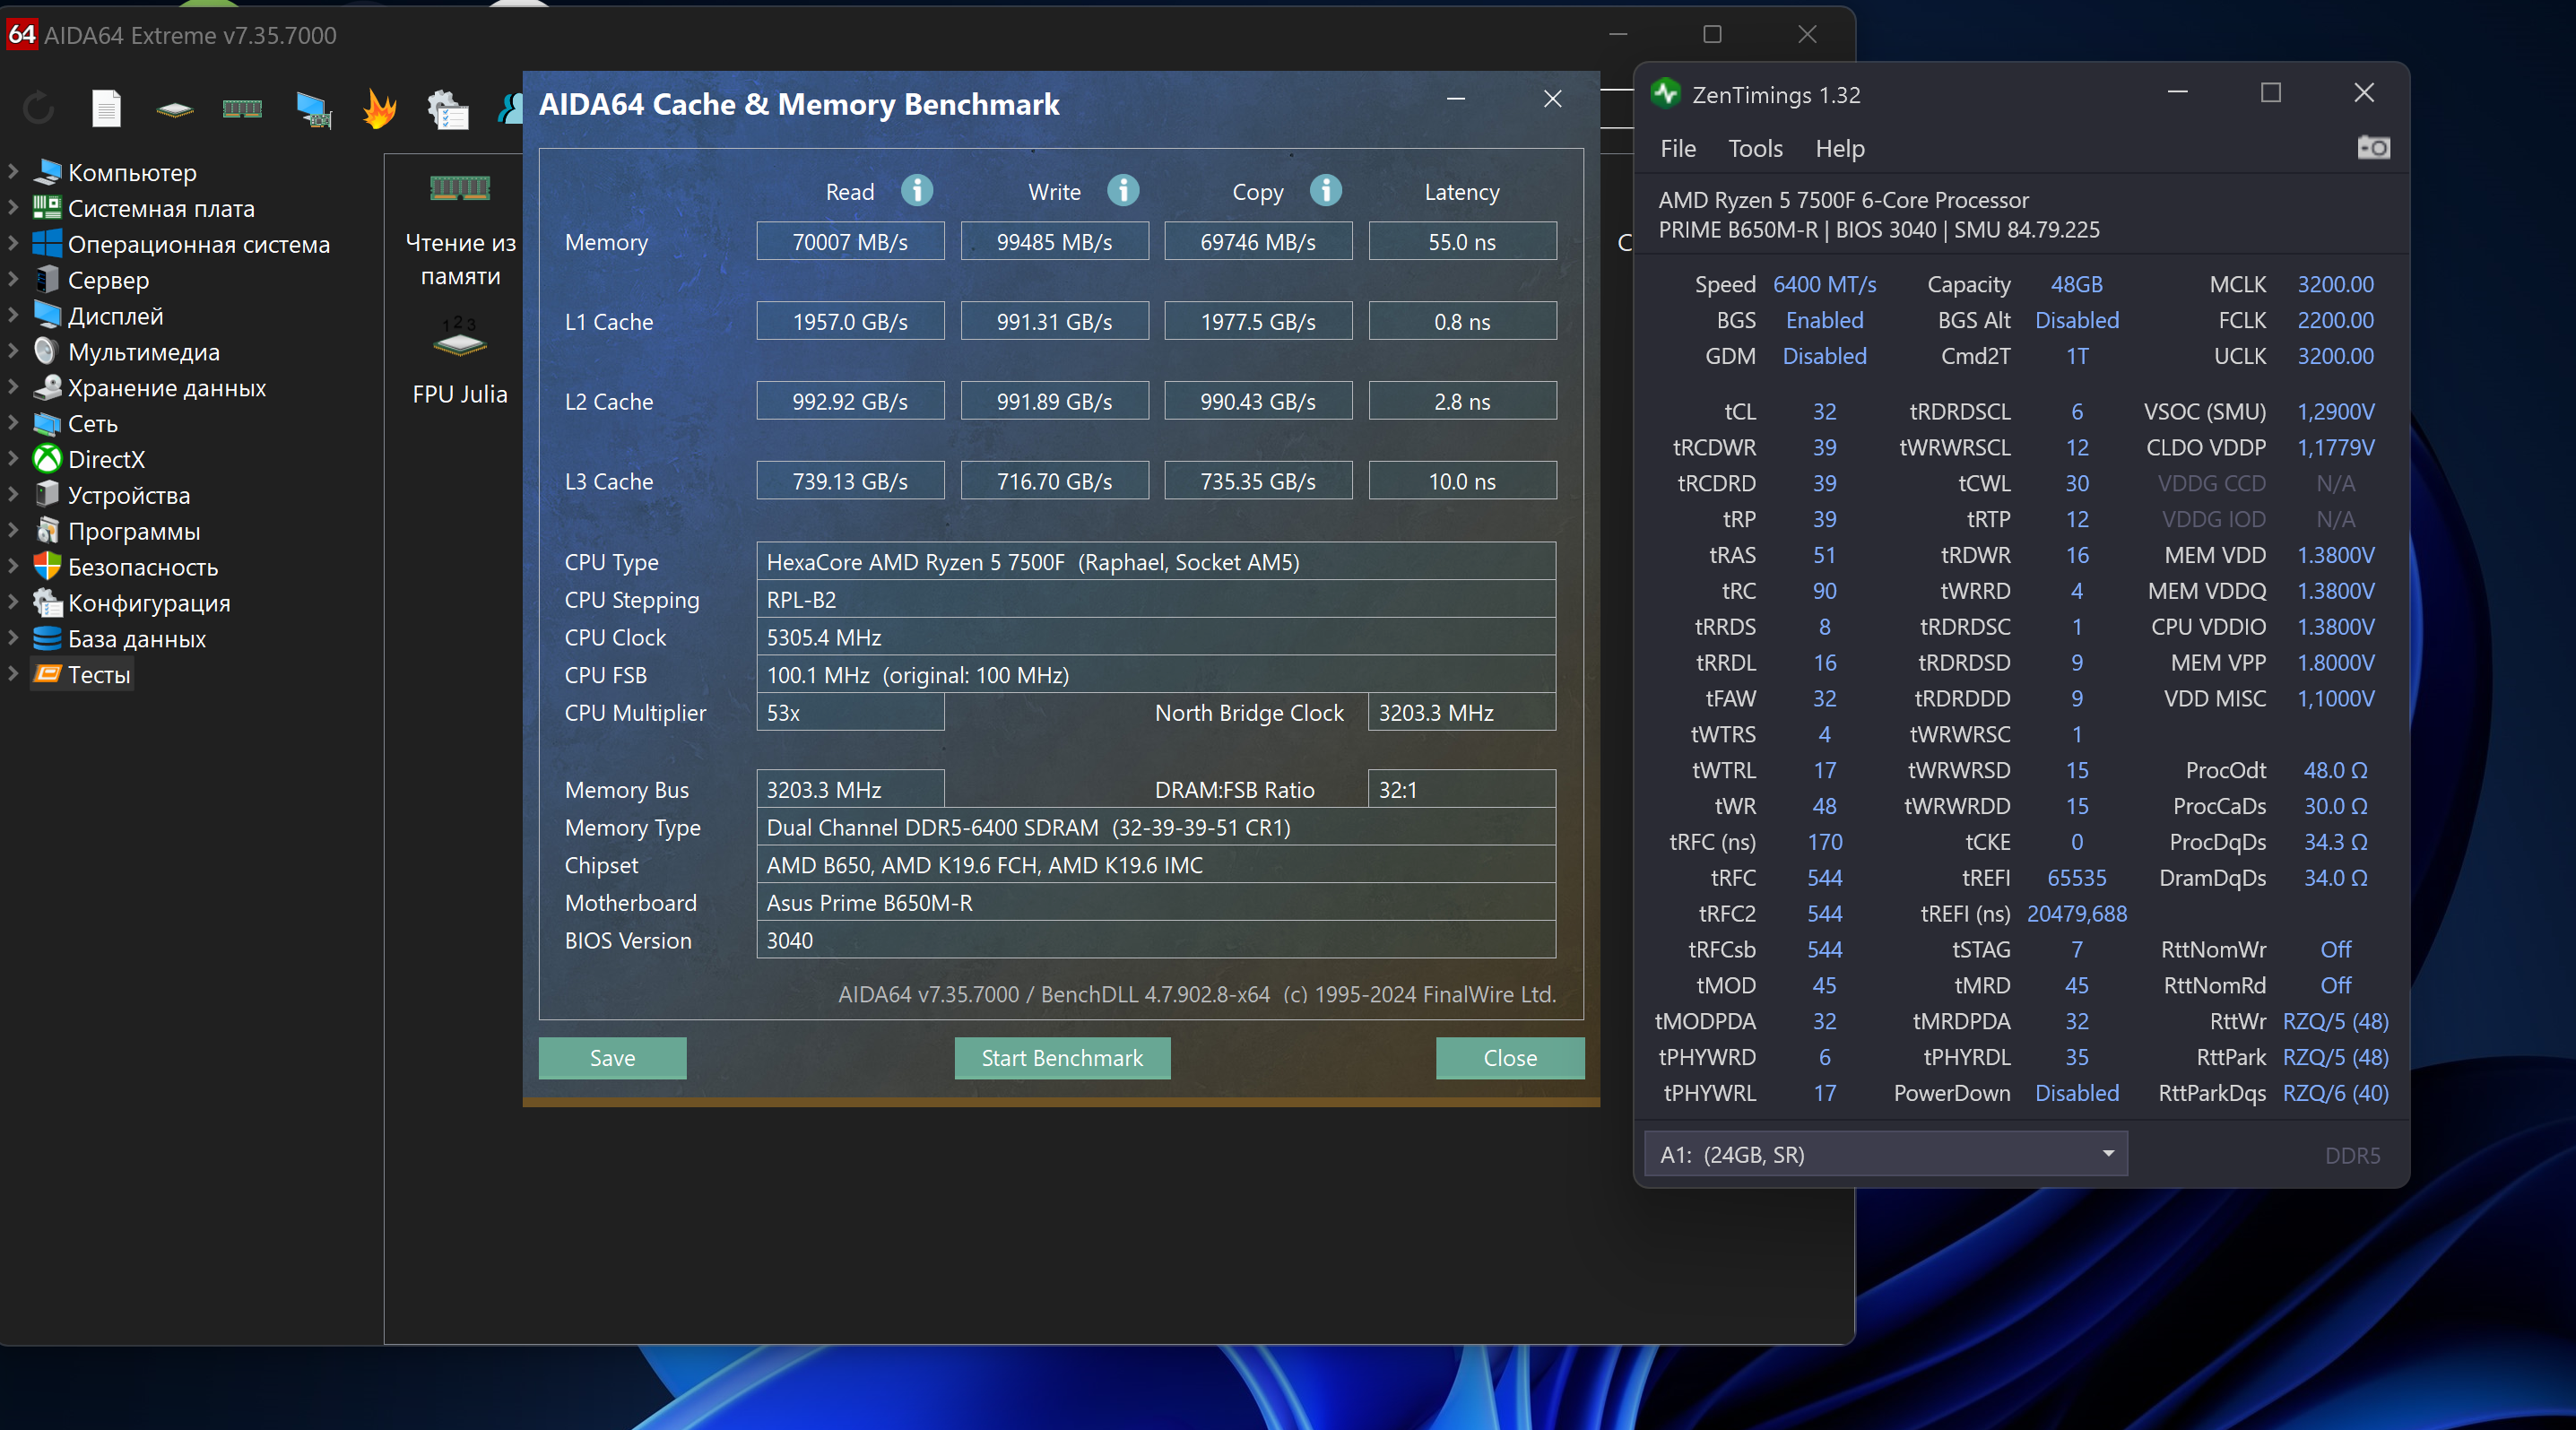Image resolution: width=2576 pixels, height=1430 pixels.
Task: Expand the Системная плата tree node
Action: pyautogui.click(x=13, y=208)
